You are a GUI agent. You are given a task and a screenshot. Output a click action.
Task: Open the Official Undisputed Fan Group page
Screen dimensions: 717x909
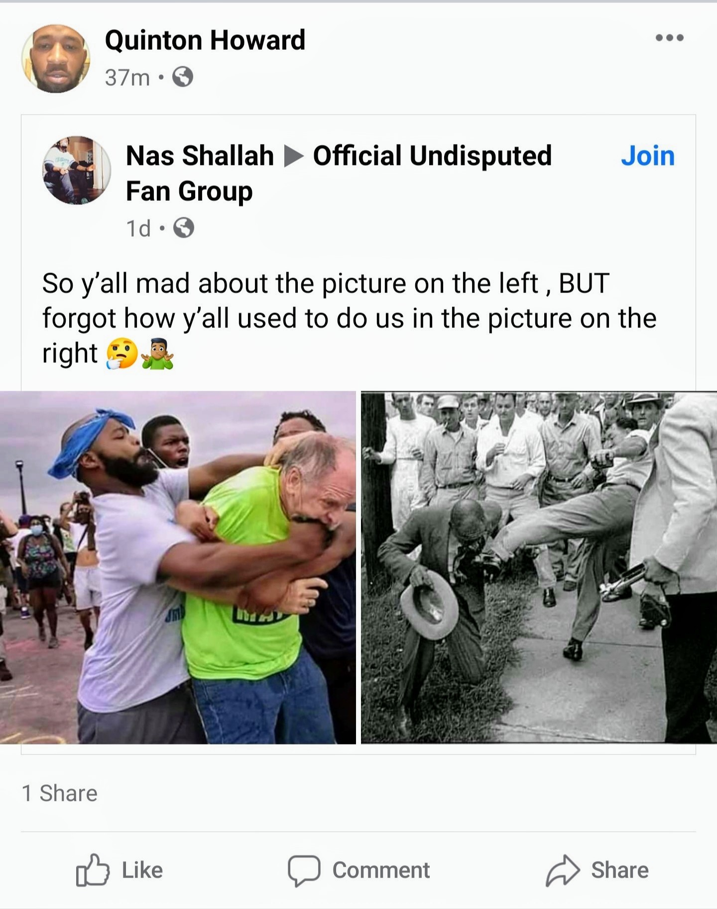[x=339, y=173]
